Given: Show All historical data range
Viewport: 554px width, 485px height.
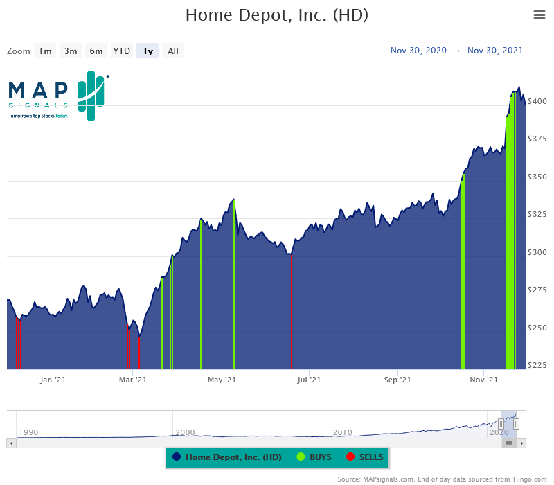Looking at the screenshot, I should point(172,51).
